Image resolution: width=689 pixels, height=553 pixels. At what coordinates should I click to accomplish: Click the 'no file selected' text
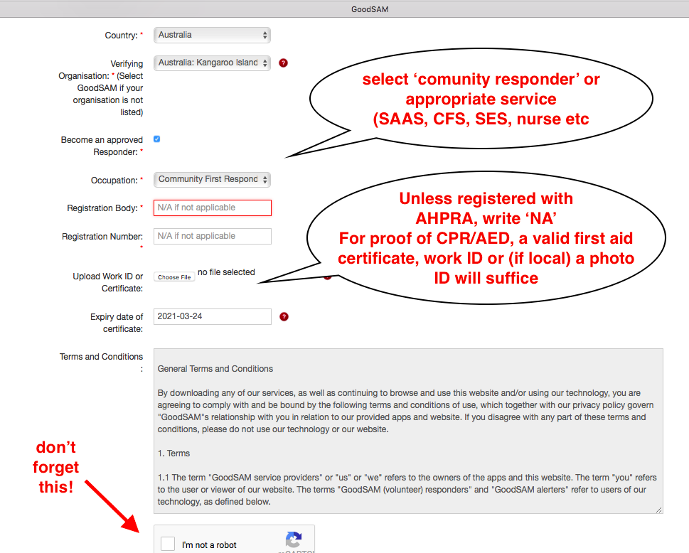(x=226, y=272)
